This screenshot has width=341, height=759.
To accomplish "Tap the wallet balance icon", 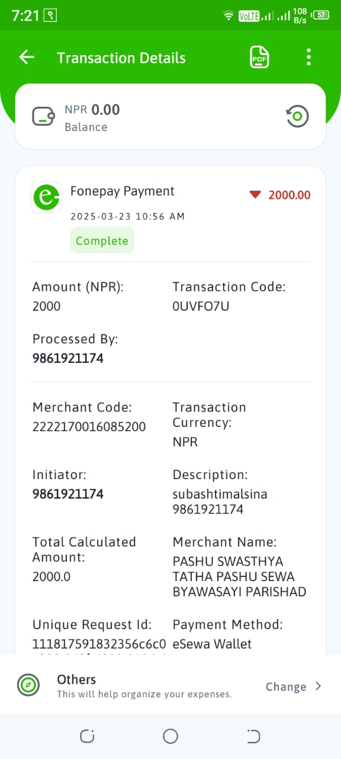I will tap(44, 116).
